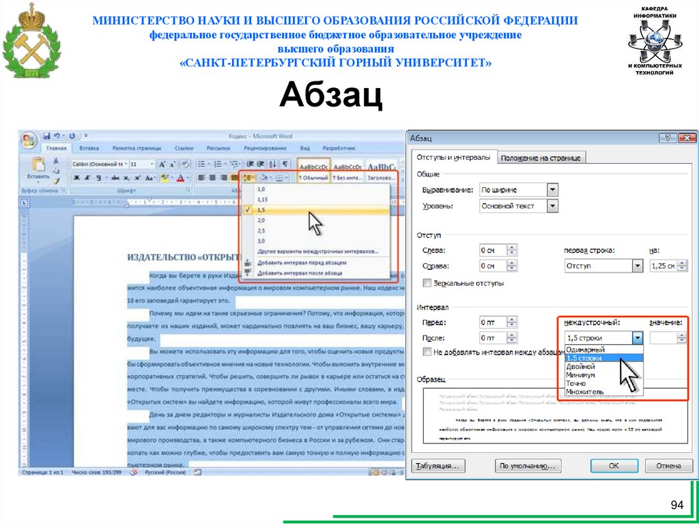Open the Вставка ribbon tab
699x524 pixels.
89,148
